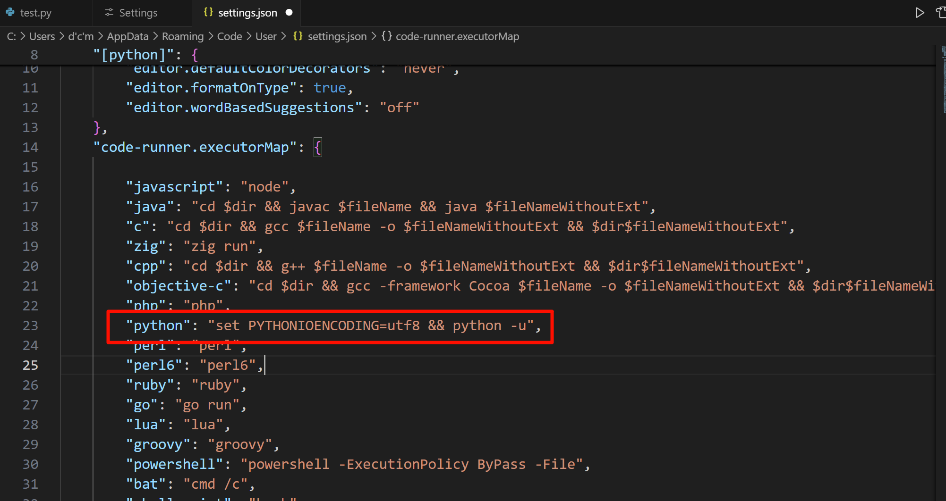Screen dimensions: 946x501
Task: Click the opening brace after executorMap
Action: (x=318, y=148)
